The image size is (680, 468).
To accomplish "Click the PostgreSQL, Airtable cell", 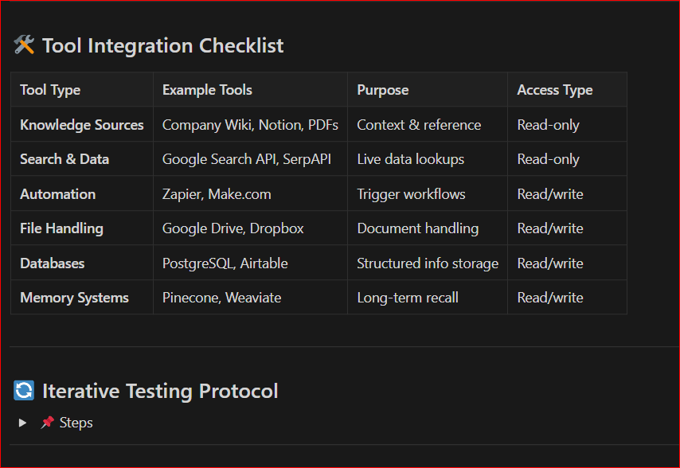I will coord(225,263).
